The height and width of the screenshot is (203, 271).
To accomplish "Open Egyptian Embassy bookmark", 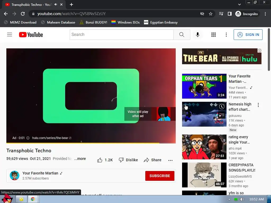I will [x=161, y=22].
